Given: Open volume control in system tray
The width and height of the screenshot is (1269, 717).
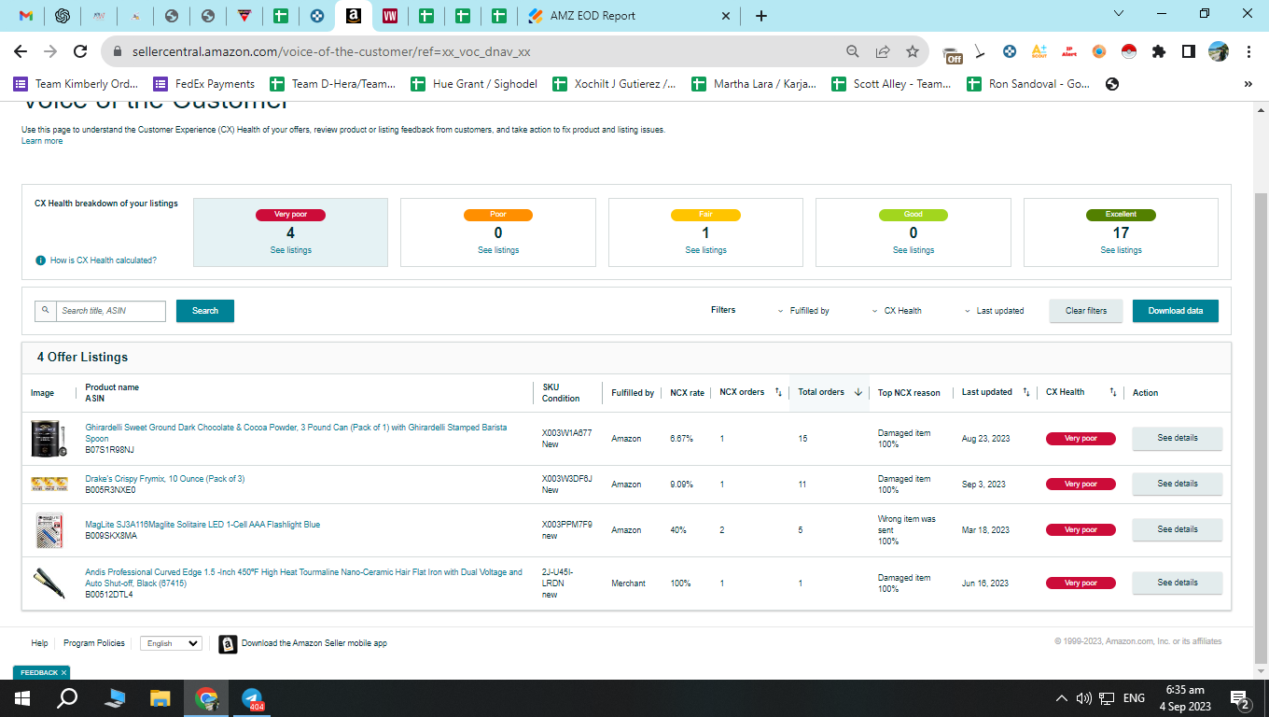Looking at the screenshot, I should pyautogui.click(x=1083, y=698).
